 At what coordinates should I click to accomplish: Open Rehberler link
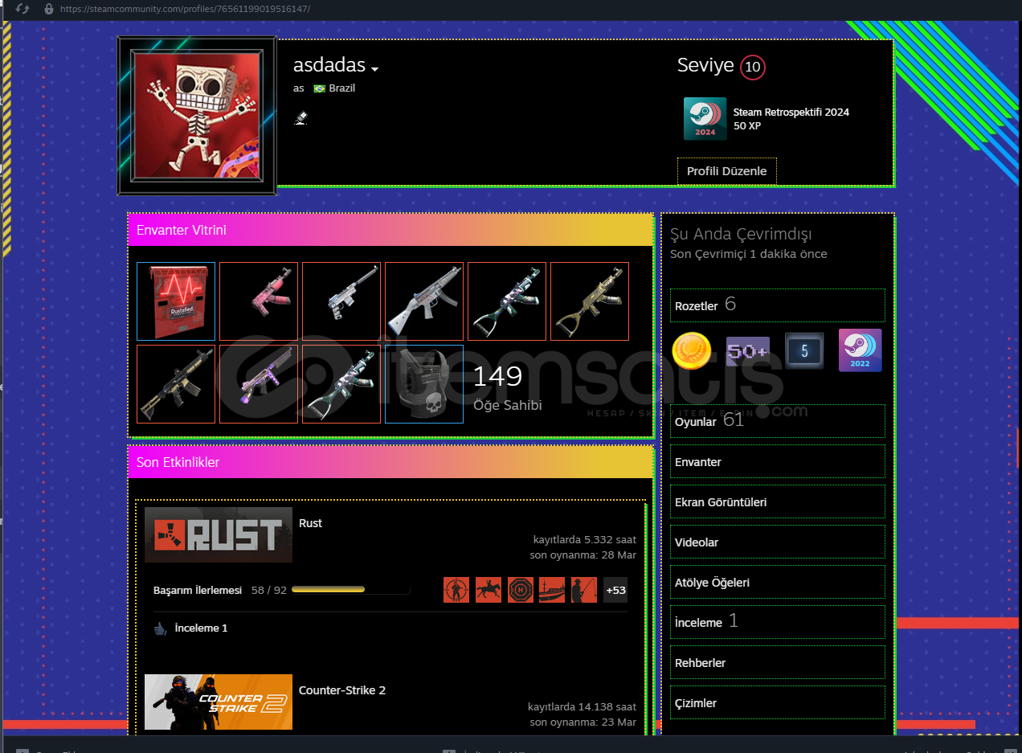pos(778,662)
